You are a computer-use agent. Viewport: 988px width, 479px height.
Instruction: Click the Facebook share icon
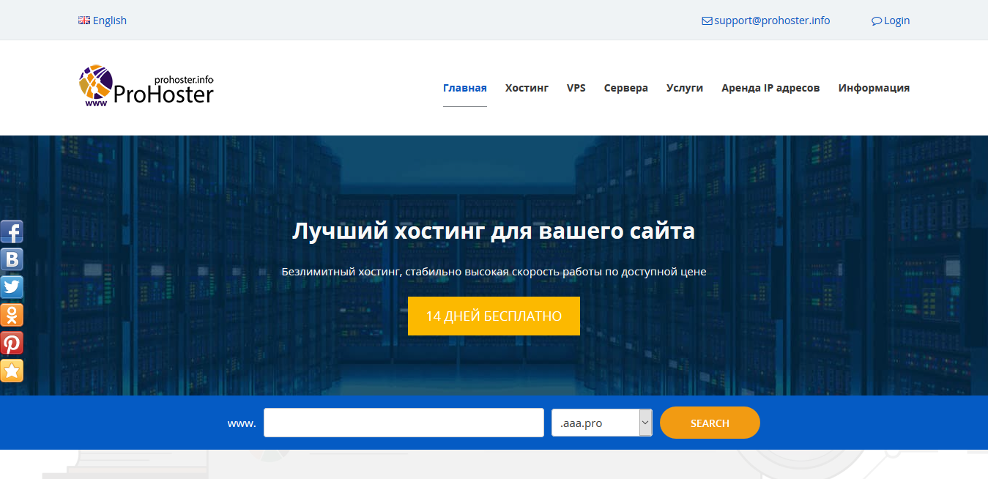click(12, 232)
